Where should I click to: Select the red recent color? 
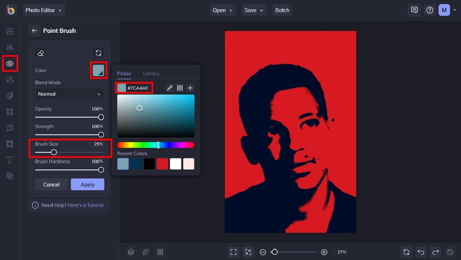point(162,164)
